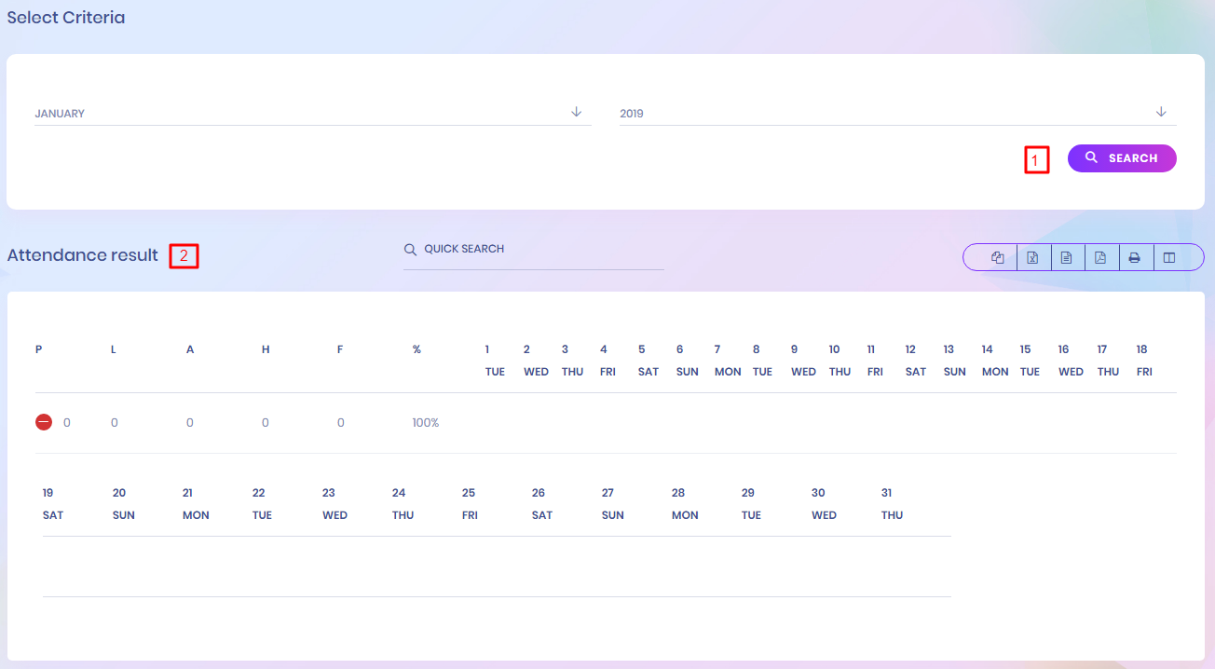Viewport: 1215px width, 669px height.
Task: Click the 31 THU day column header
Action: point(892,504)
